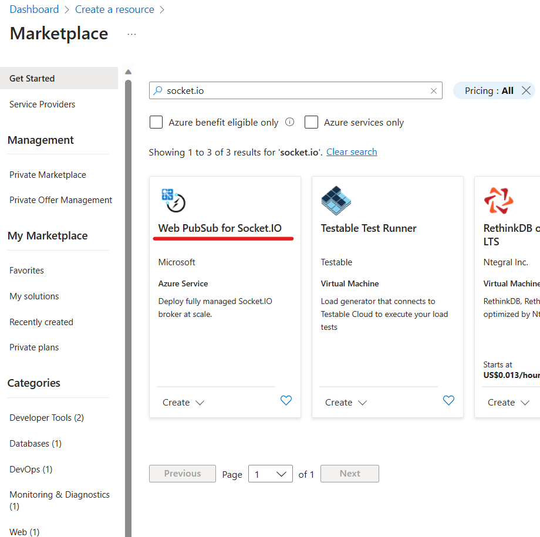
Task: Navigate to Dashboard via the breadcrumb
Action: pos(33,9)
